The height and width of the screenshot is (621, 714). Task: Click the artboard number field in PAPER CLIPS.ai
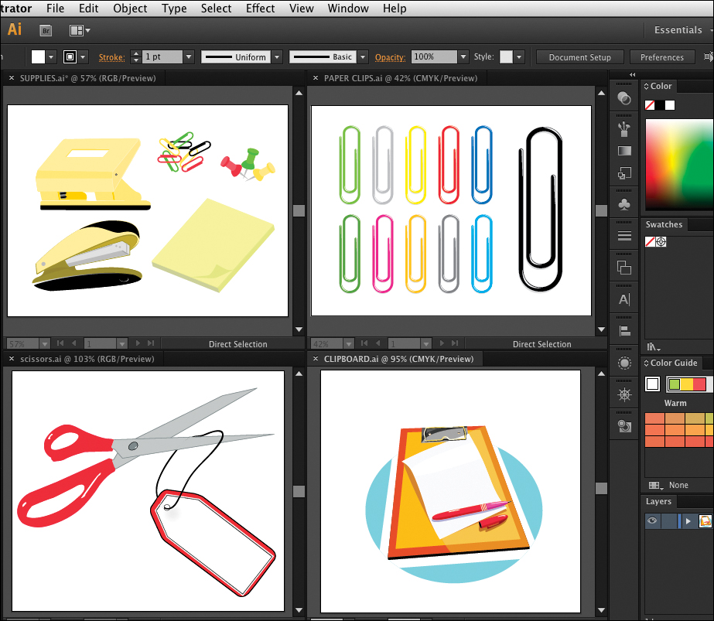(x=404, y=343)
